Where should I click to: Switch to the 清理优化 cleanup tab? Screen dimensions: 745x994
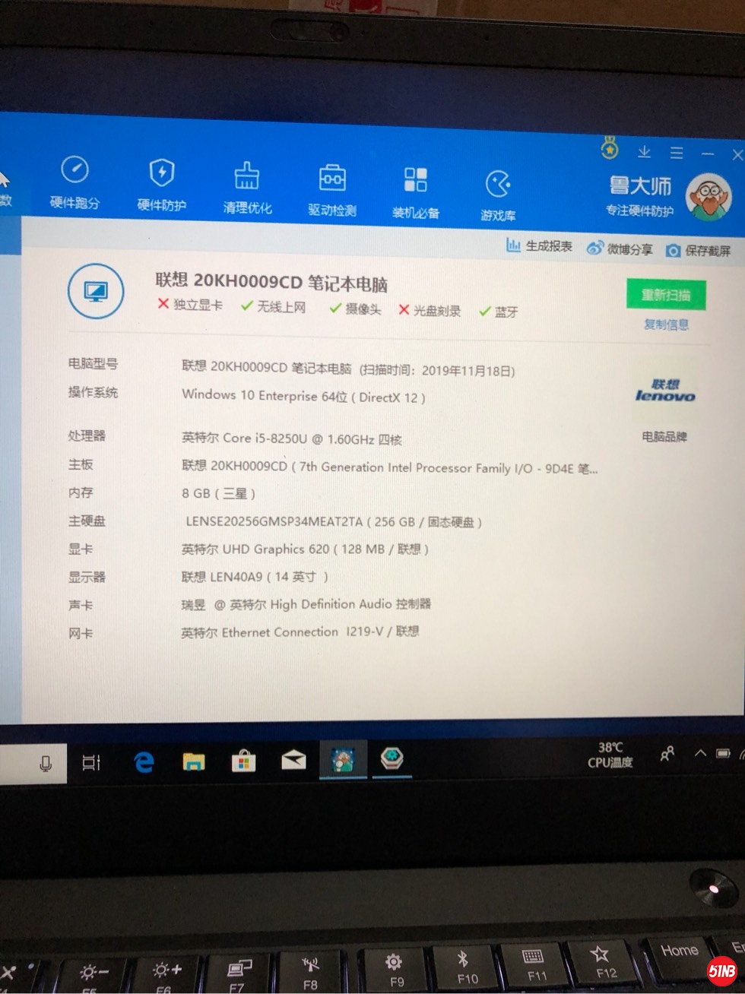coord(247,188)
